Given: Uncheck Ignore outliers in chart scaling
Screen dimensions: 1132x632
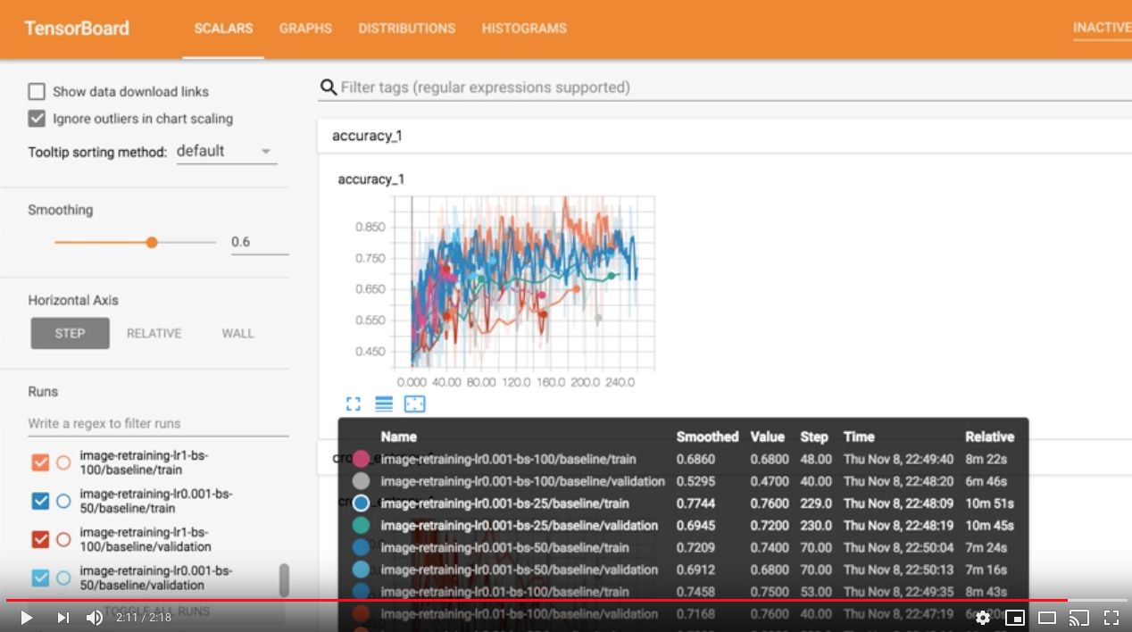Looking at the screenshot, I should [x=37, y=118].
